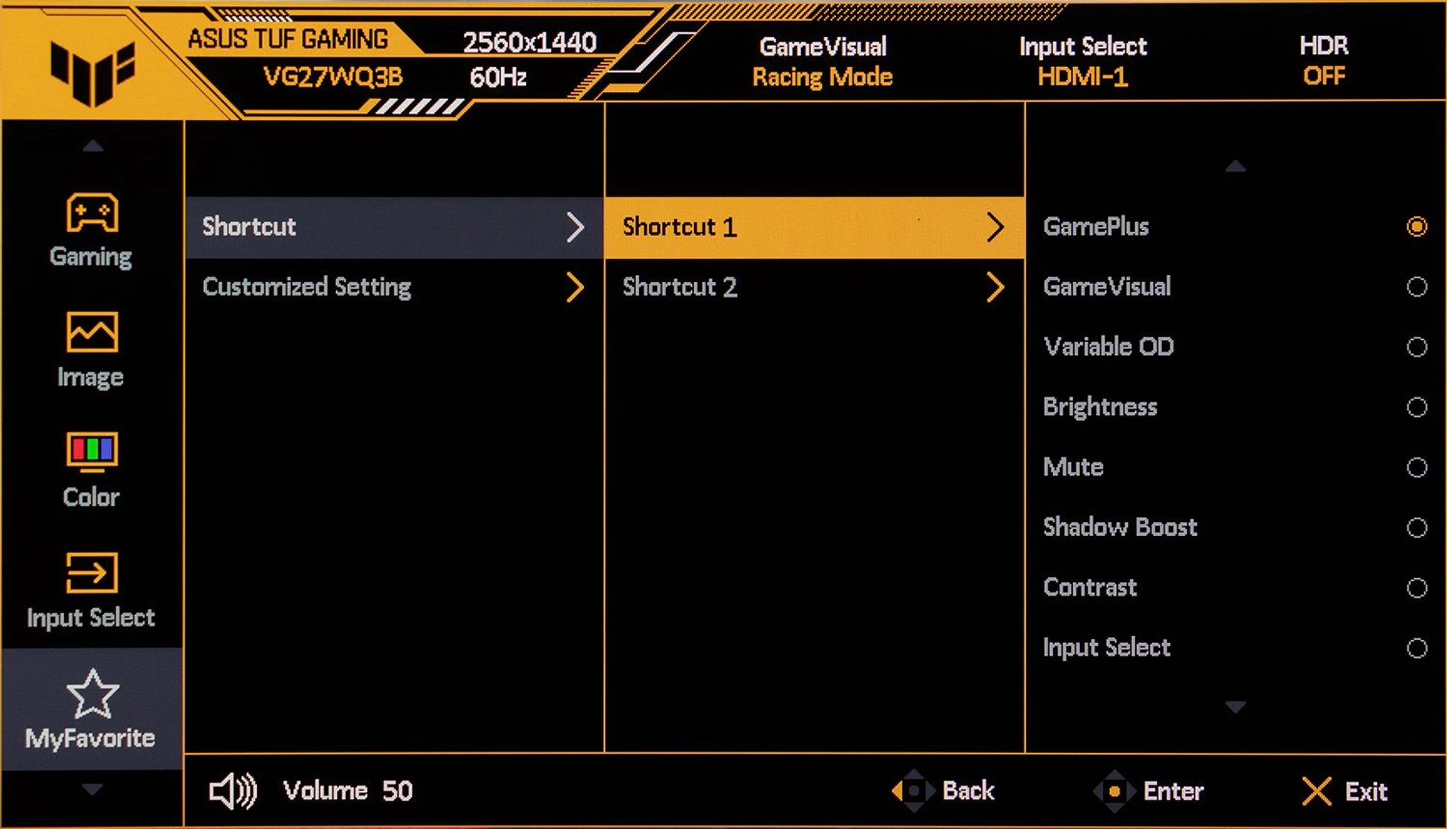The image size is (1447, 829).
Task: Click the GameVisual Racing Mode header status
Action: point(822,62)
